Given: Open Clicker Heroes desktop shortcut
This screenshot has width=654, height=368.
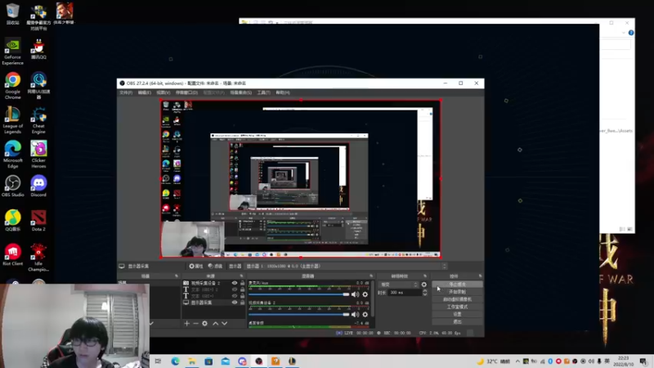Looking at the screenshot, I should tap(38, 155).
